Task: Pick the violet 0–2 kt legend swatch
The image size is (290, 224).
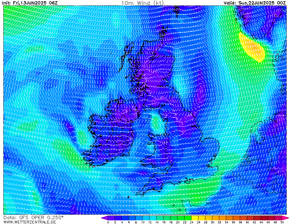Action: [x=111, y=218]
